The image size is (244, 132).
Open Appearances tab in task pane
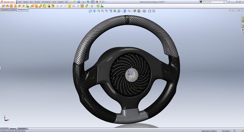coord(242,30)
